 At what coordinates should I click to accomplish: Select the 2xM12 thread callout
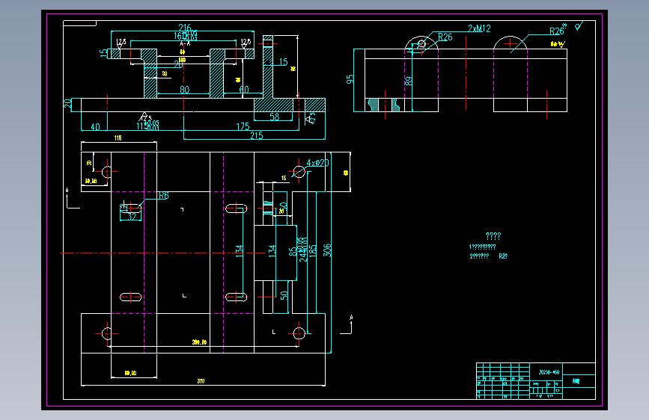479,28
